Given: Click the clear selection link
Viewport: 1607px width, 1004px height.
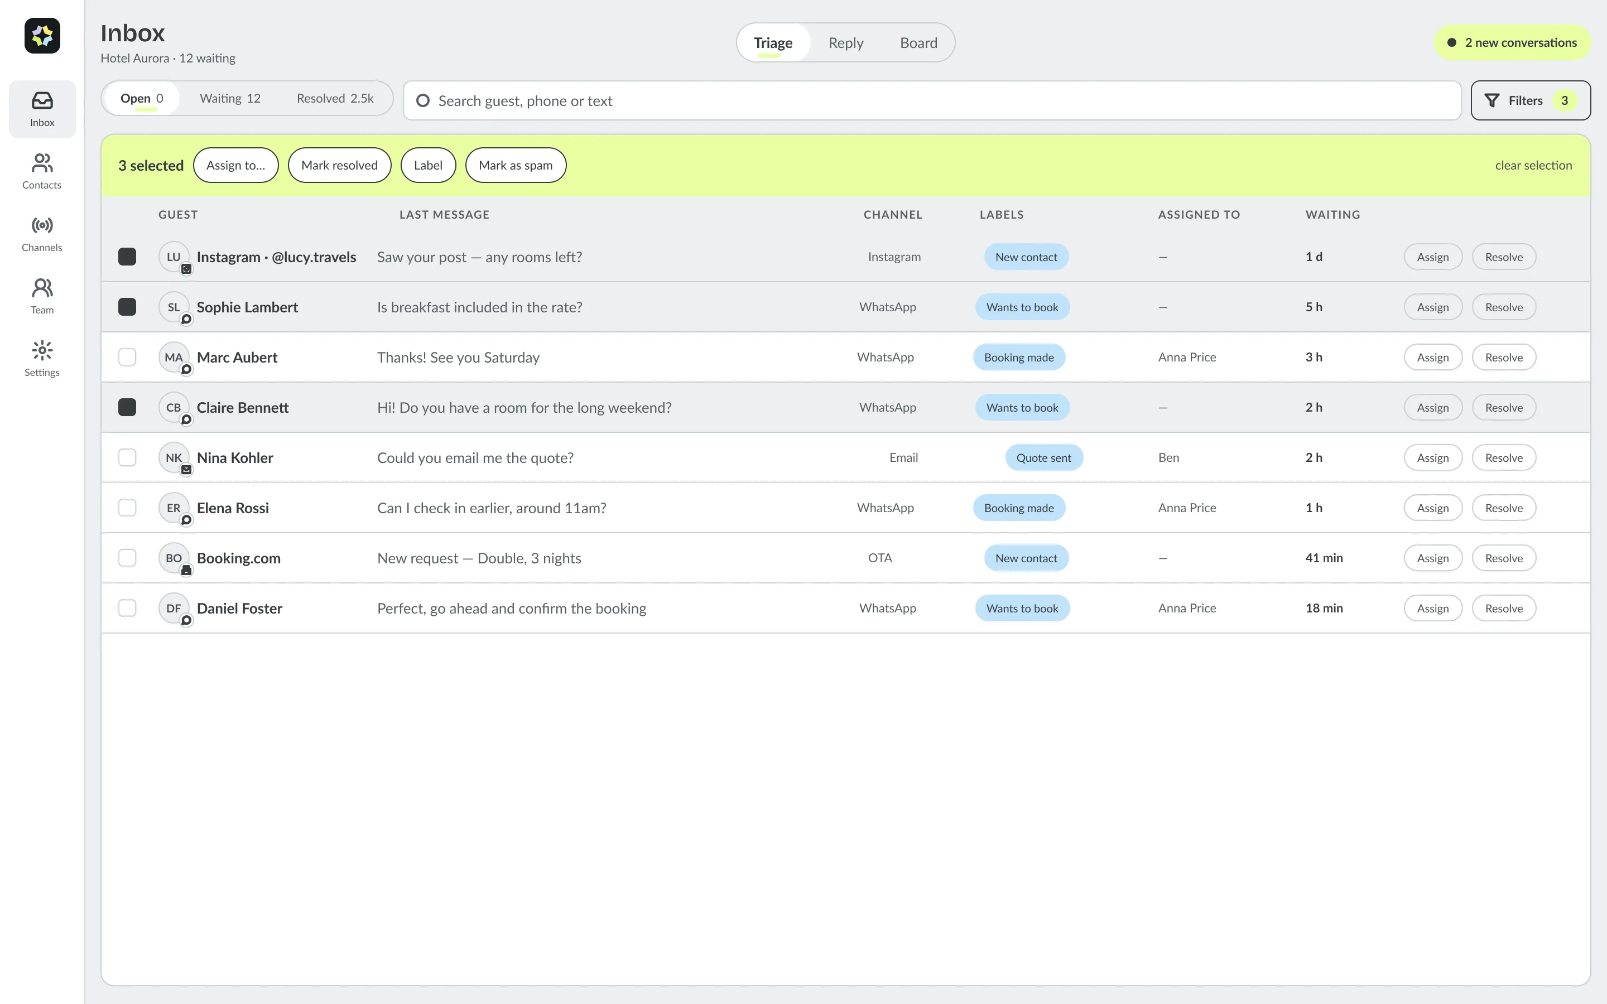Looking at the screenshot, I should pos(1533,165).
